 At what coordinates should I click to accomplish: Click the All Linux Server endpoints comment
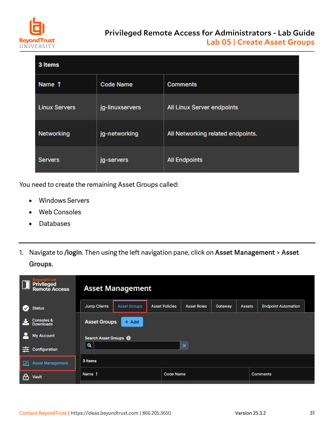coord(202,107)
